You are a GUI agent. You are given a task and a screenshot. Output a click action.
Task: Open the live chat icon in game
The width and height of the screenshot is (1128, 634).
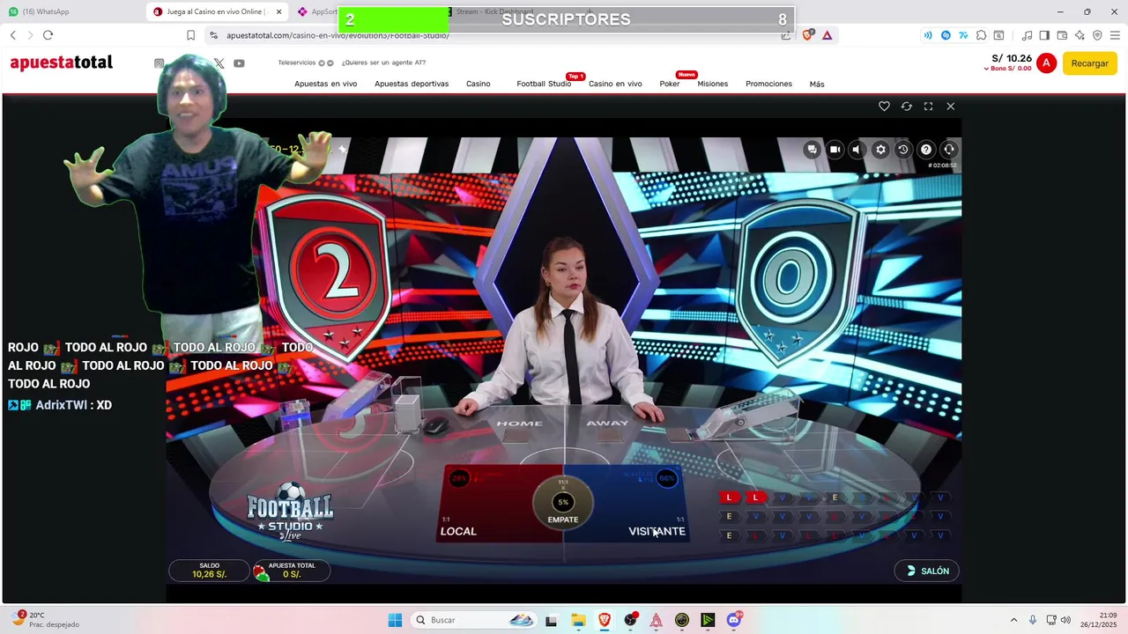(812, 150)
